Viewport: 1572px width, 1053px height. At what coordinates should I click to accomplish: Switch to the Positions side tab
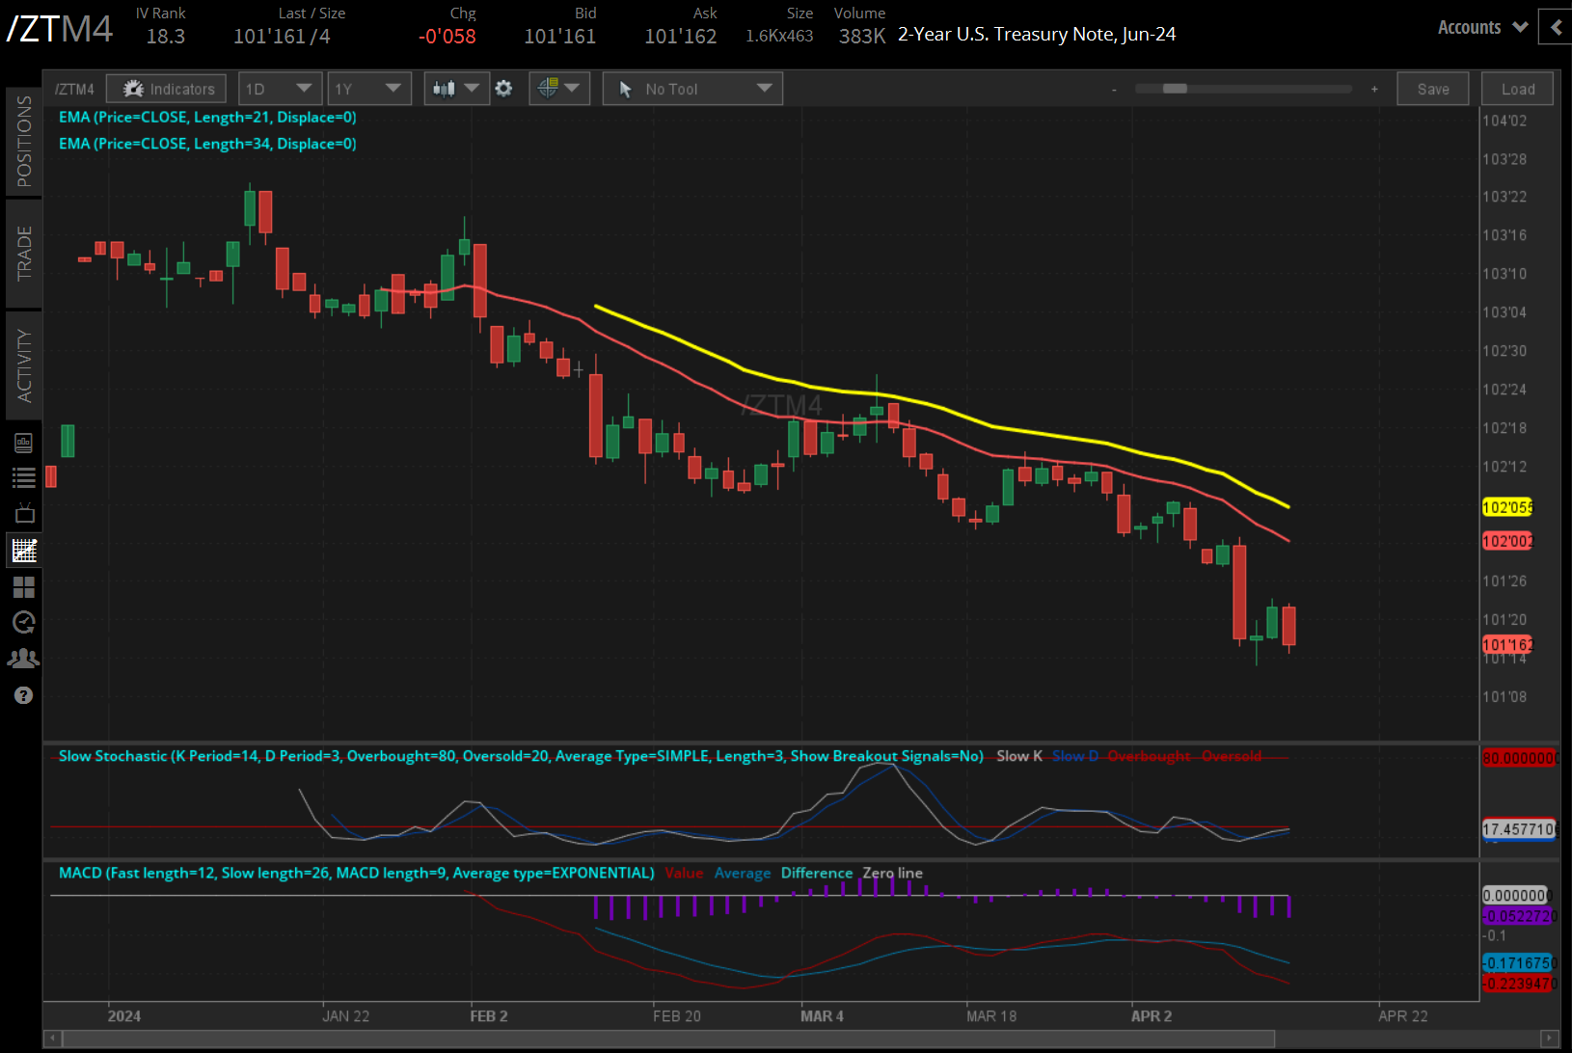[24, 141]
